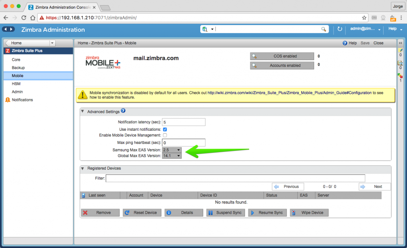Click the COS enabled button

(x=282, y=56)
